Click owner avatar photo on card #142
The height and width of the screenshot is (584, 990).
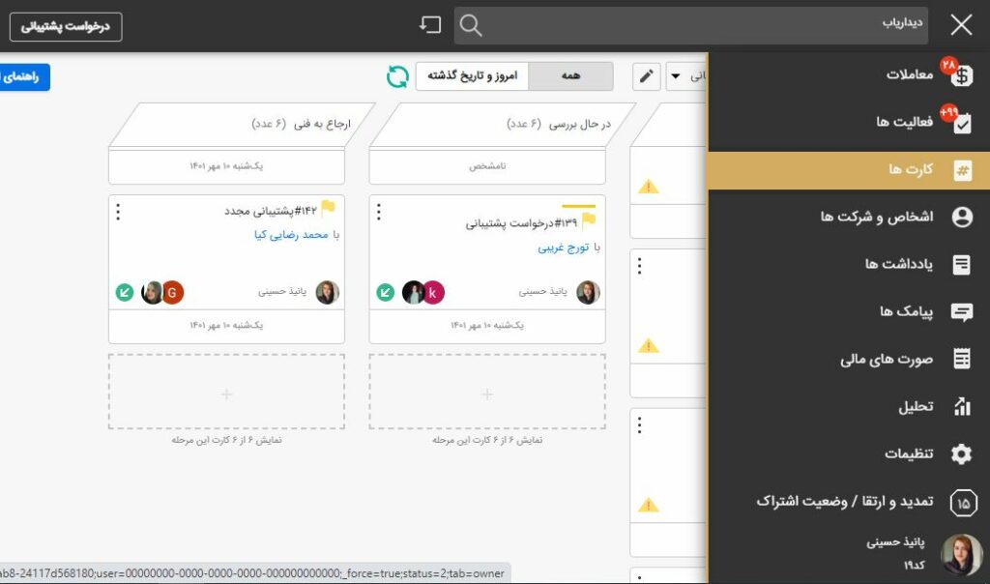click(x=327, y=292)
